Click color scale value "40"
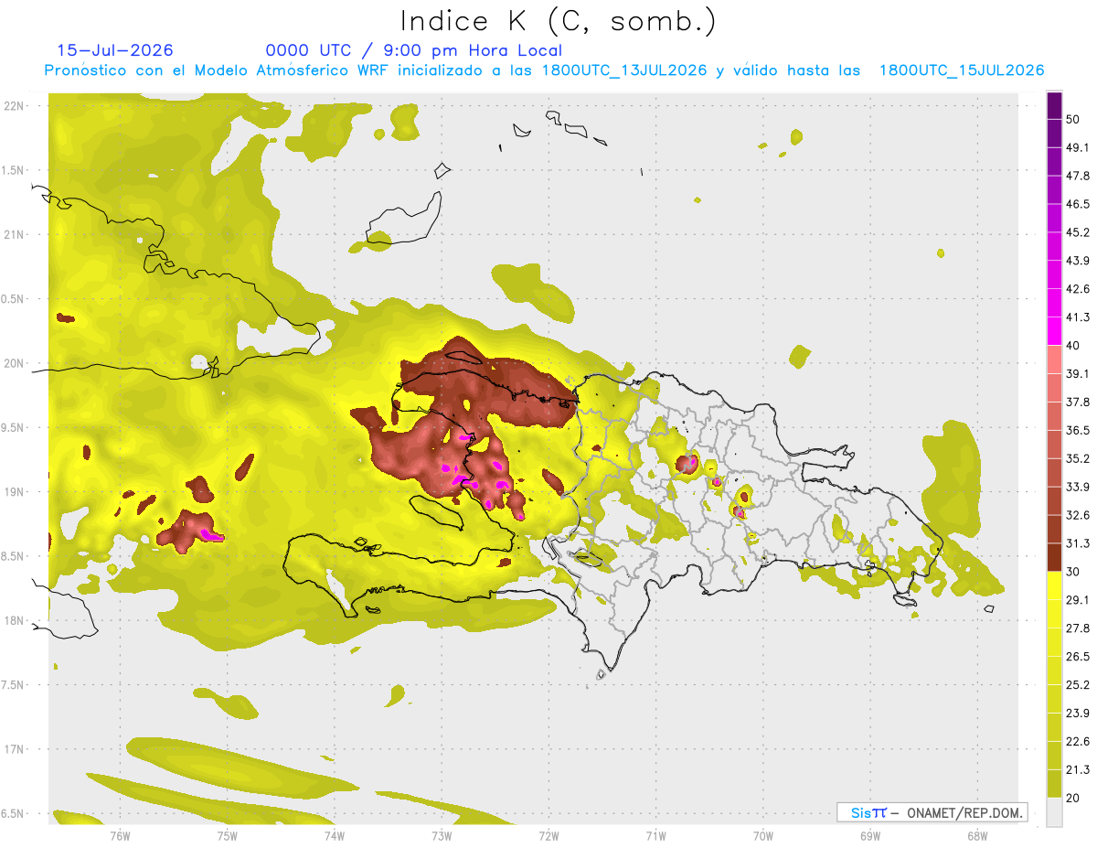Image resolution: width=1097 pixels, height=848 pixels. coord(1074,346)
